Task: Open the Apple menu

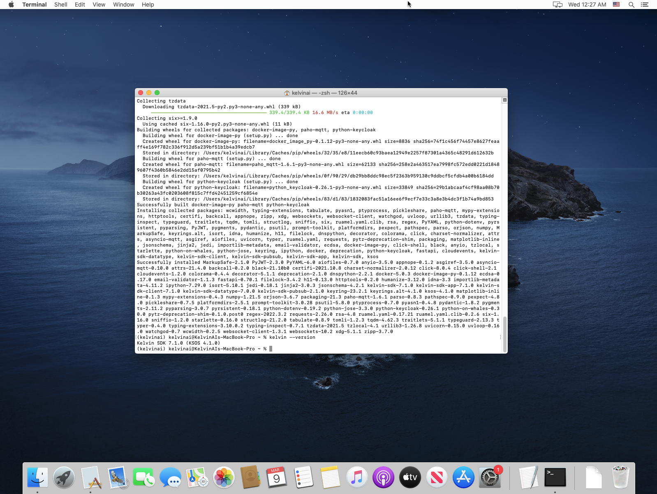Action: (11, 5)
